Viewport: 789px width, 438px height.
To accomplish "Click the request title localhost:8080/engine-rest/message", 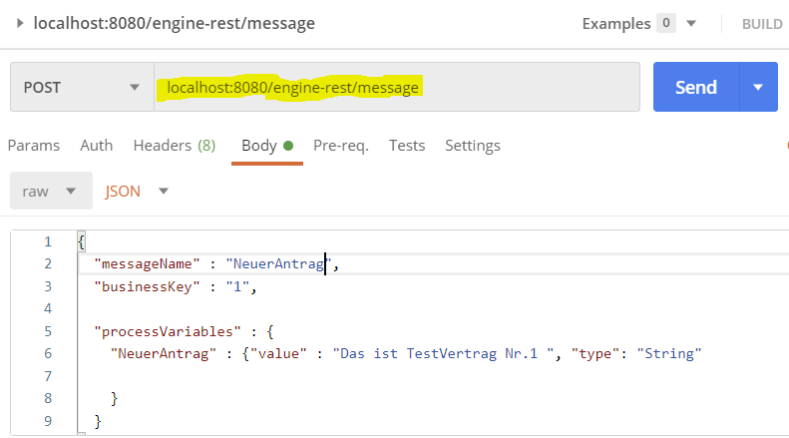I will pyautogui.click(x=175, y=23).
